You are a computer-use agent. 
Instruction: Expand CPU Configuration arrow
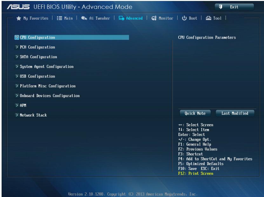pyautogui.click(x=17, y=37)
